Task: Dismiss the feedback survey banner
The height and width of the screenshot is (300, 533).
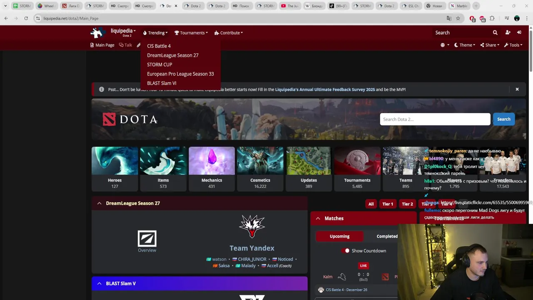Action: [517, 89]
